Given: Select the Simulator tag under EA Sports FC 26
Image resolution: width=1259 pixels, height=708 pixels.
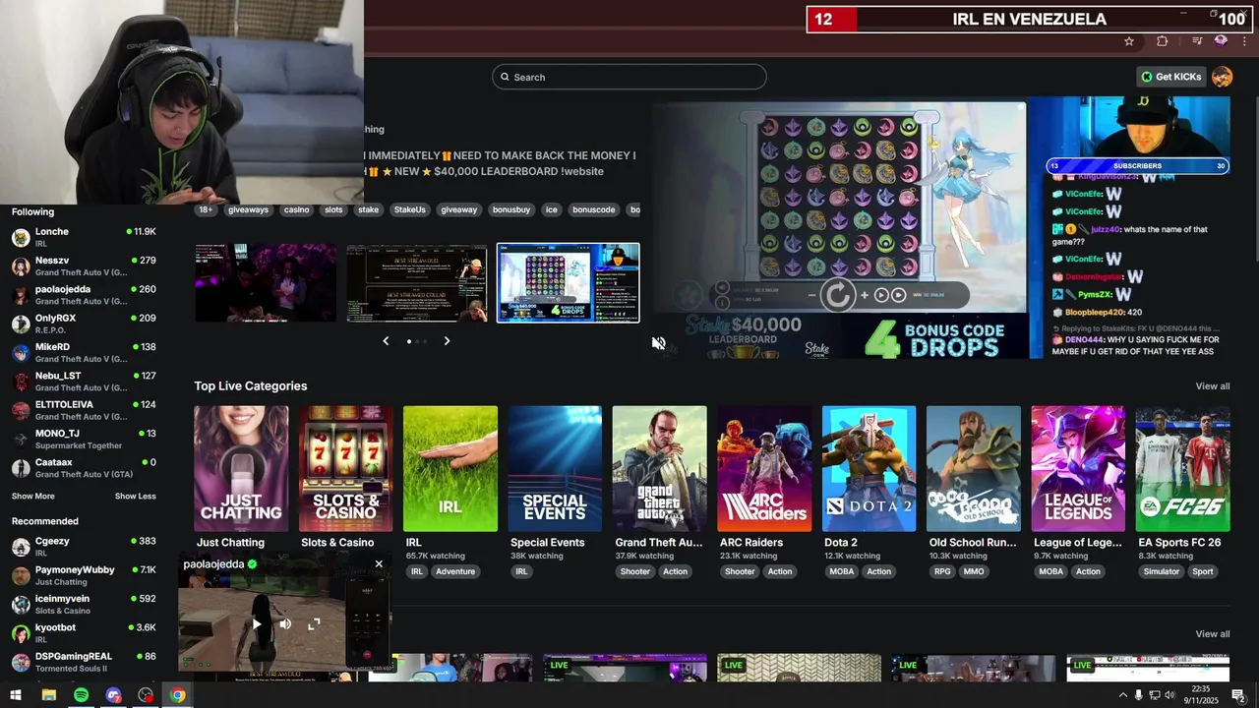Looking at the screenshot, I should [1161, 571].
